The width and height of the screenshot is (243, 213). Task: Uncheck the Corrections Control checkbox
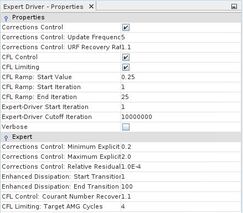(x=126, y=28)
